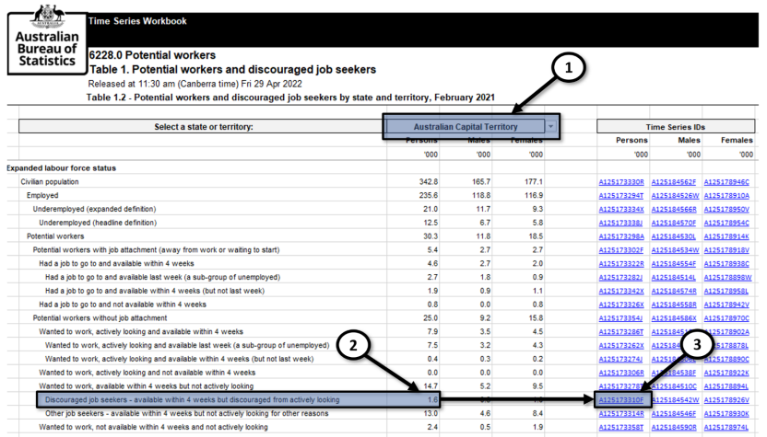
Task: Open time series link A125184554F
Action: (x=674, y=264)
